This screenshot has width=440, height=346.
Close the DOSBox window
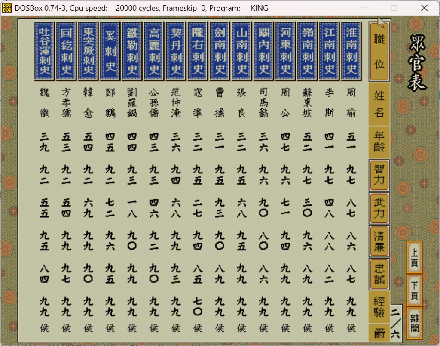pyautogui.click(x=424, y=8)
